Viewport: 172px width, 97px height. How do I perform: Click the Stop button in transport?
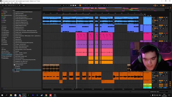pos(73,5)
